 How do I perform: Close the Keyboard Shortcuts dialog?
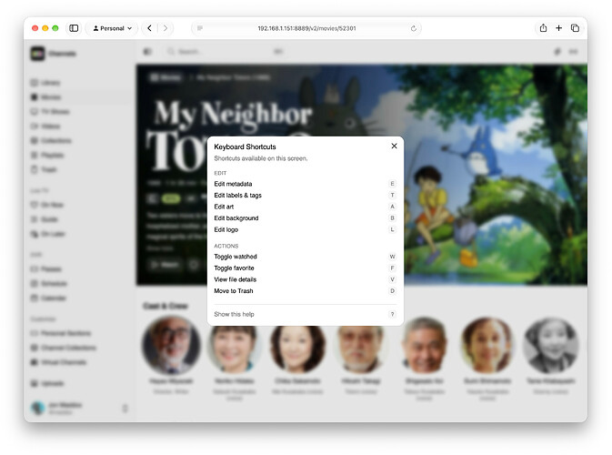pyautogui.click(x=394, y=146)
